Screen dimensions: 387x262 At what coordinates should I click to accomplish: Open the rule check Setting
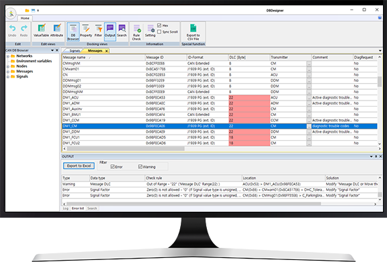click(150, 31)
